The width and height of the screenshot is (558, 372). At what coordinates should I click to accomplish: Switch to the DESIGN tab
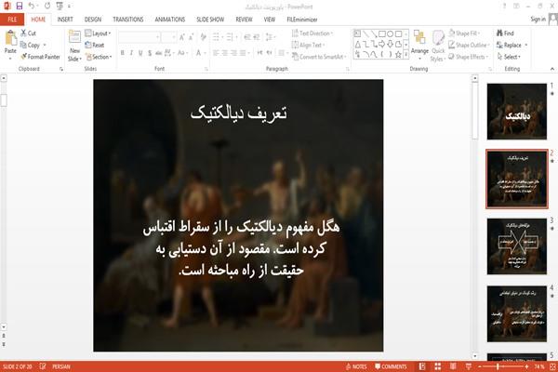(93, 20)
